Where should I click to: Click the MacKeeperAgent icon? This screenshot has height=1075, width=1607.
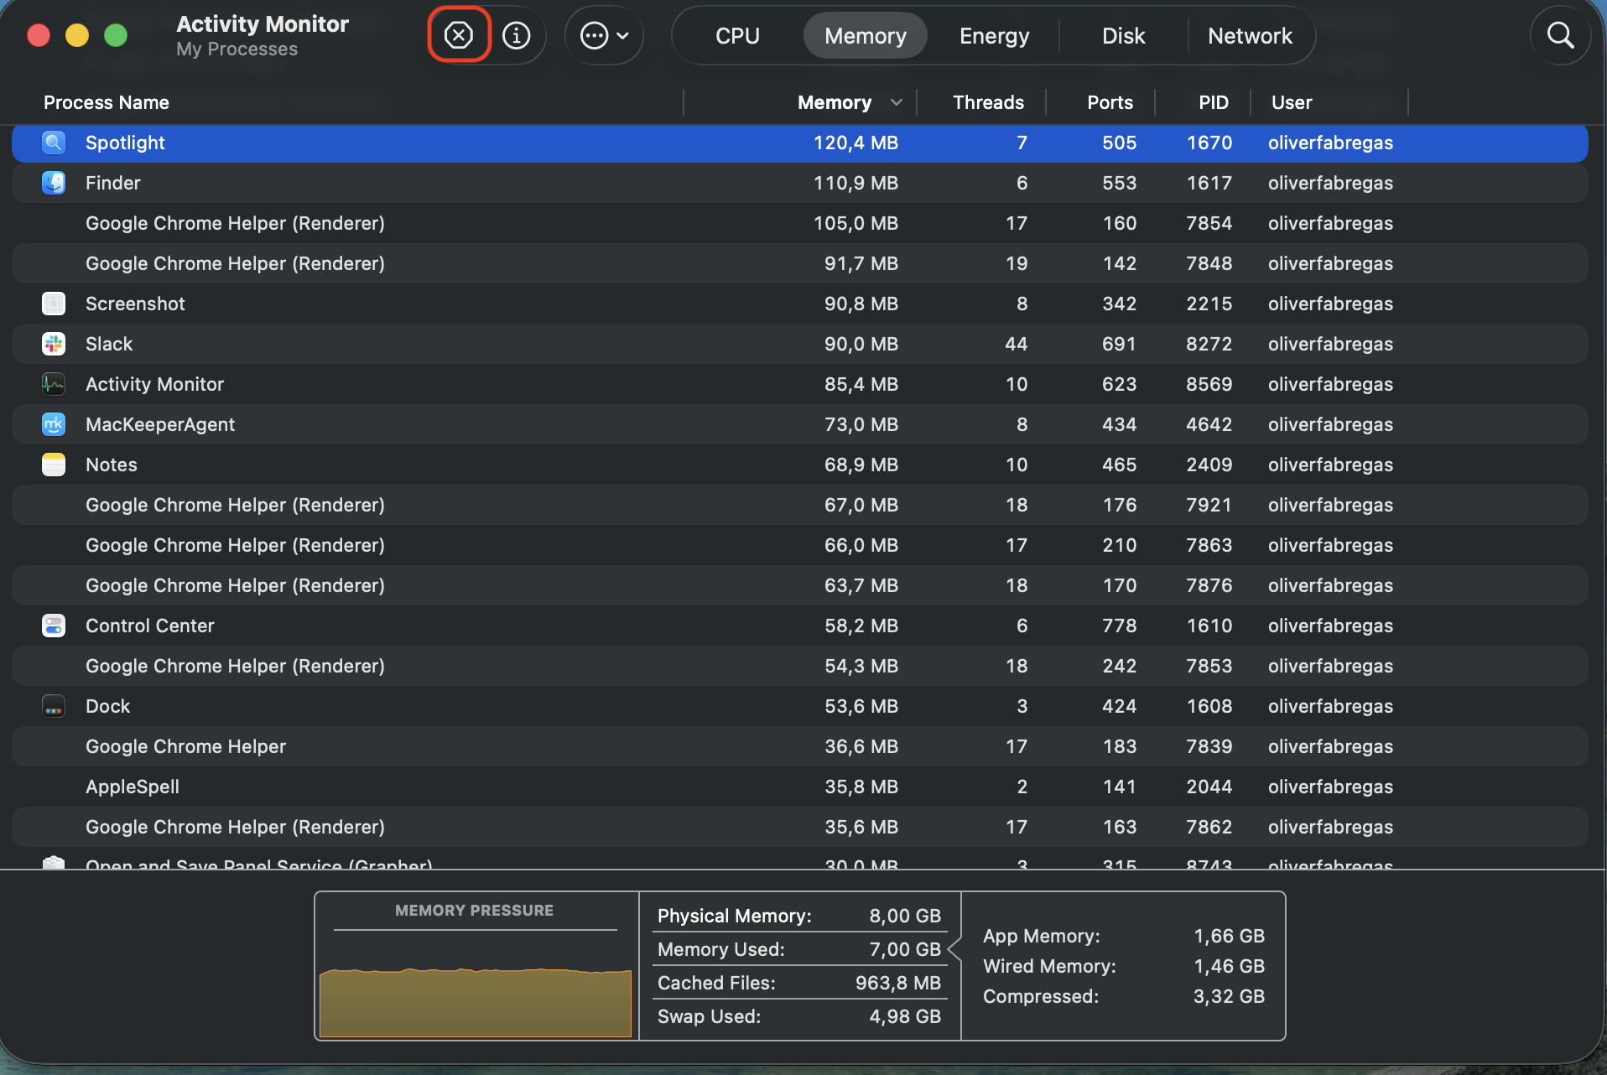pyautogui.click(x=54, y=424)
